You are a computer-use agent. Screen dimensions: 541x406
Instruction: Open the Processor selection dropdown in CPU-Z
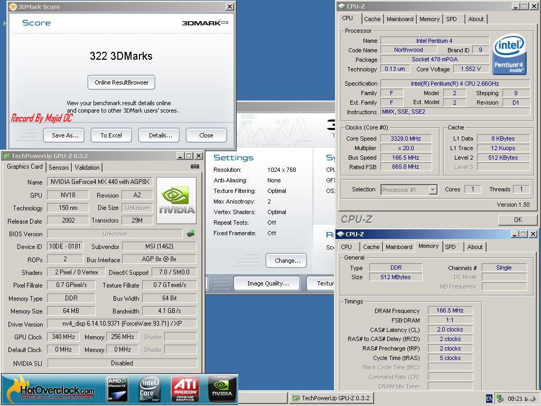[x=433, y=190]
